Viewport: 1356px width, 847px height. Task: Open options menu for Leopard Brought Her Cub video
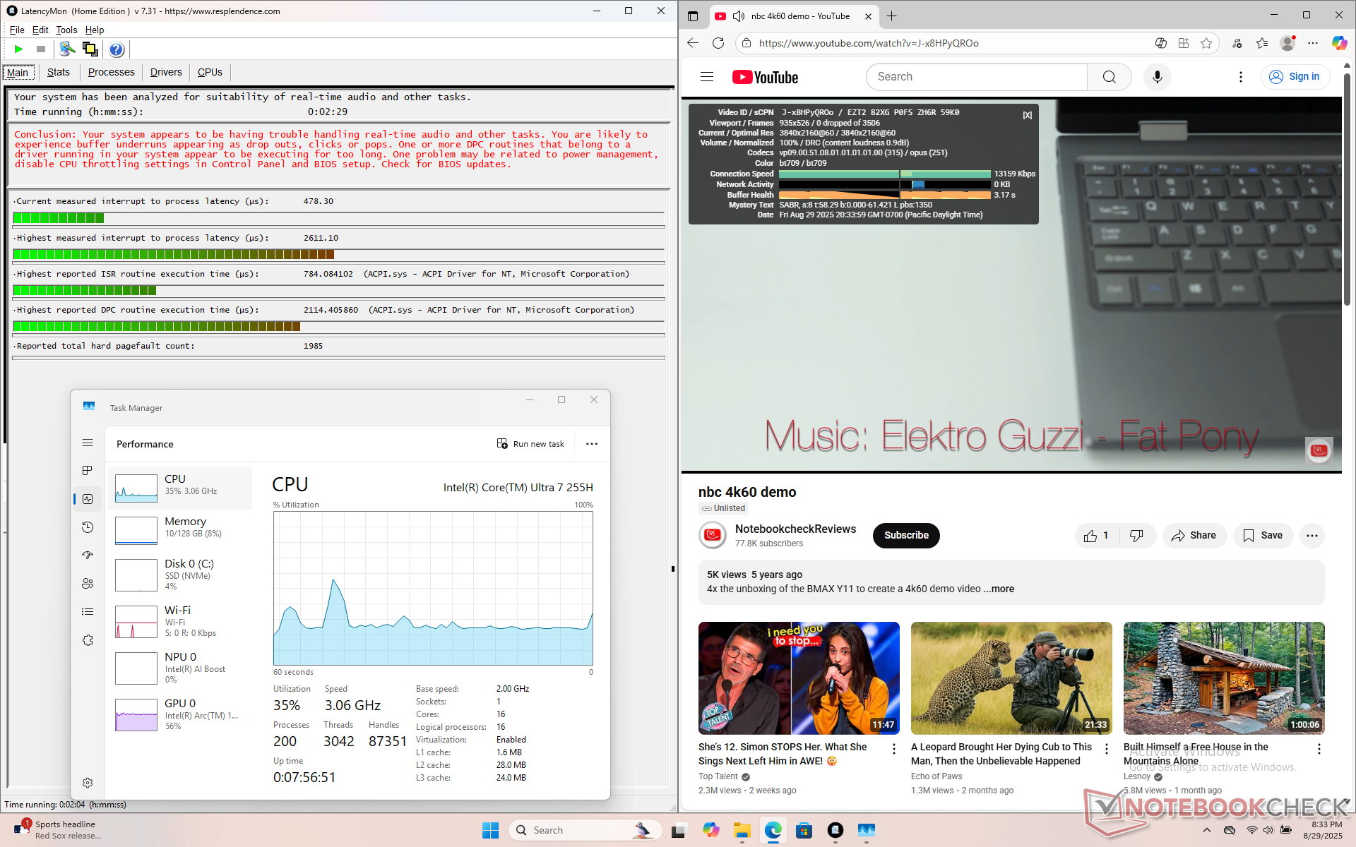coord(1107,749)
